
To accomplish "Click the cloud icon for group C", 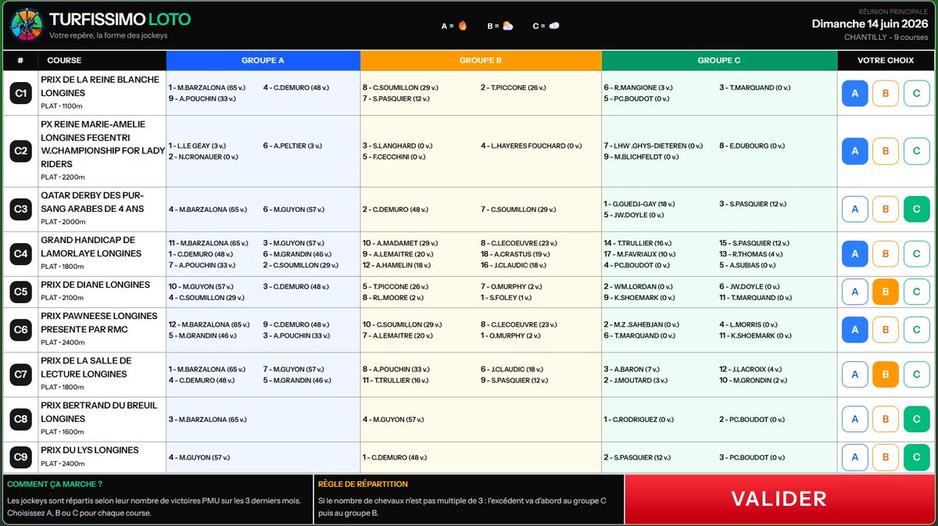I will pyautogui.click(x=554, y=26).
